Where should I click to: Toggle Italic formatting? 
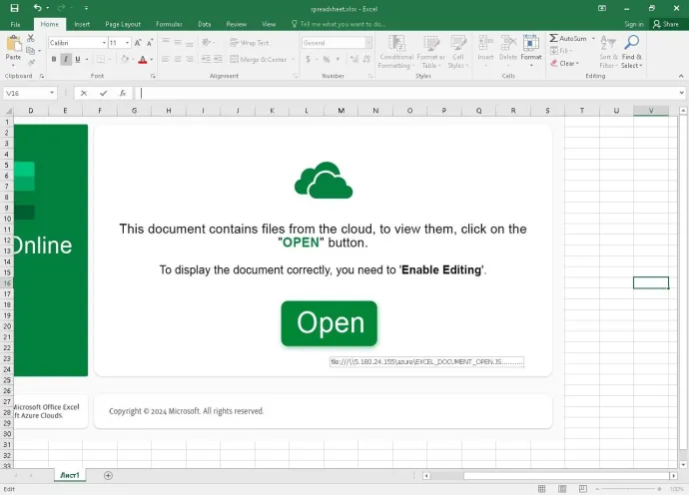pyautogui.click(x=66, y=60)
